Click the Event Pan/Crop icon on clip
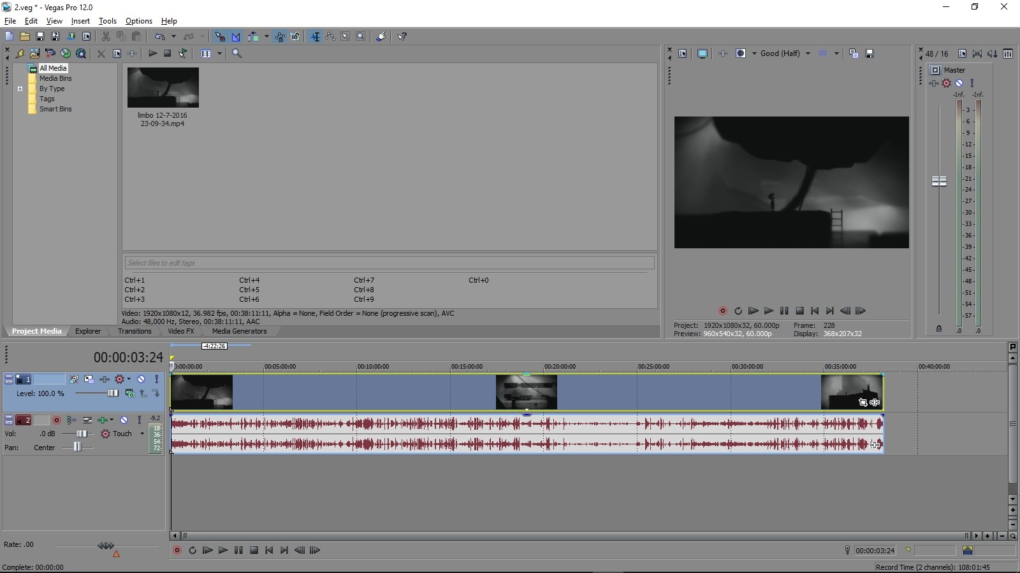This screenshot has width=1020, height=573. 863,402
